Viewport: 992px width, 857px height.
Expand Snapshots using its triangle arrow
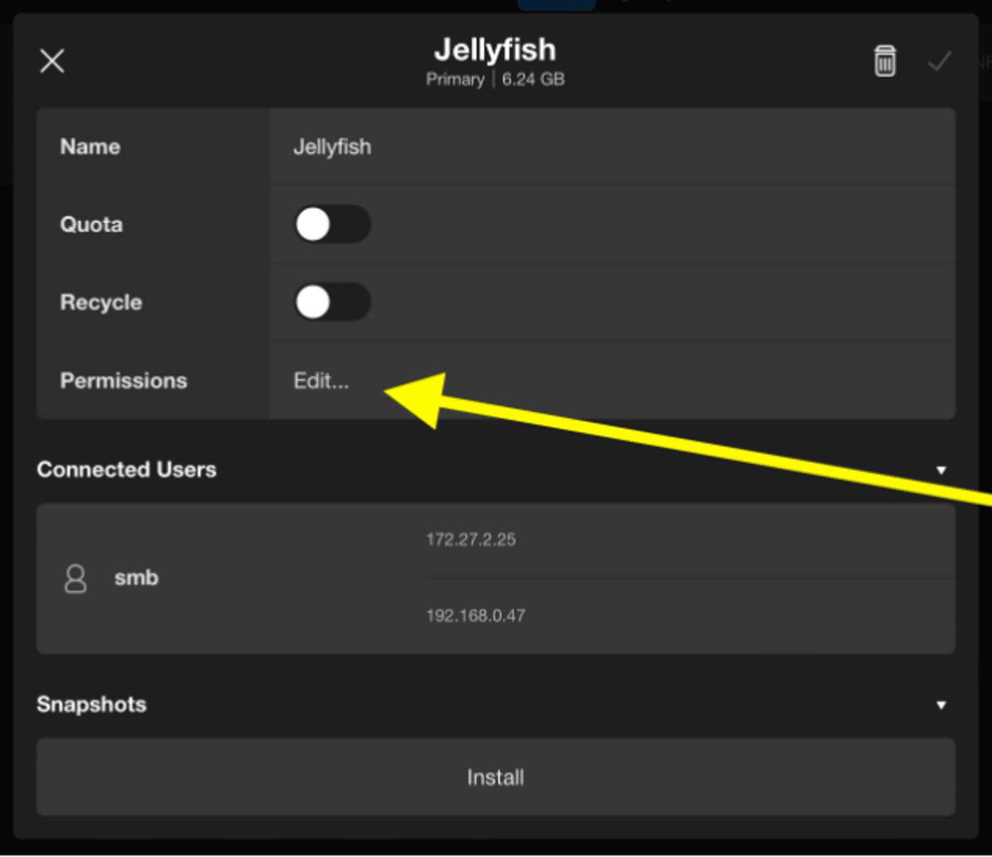941,705
